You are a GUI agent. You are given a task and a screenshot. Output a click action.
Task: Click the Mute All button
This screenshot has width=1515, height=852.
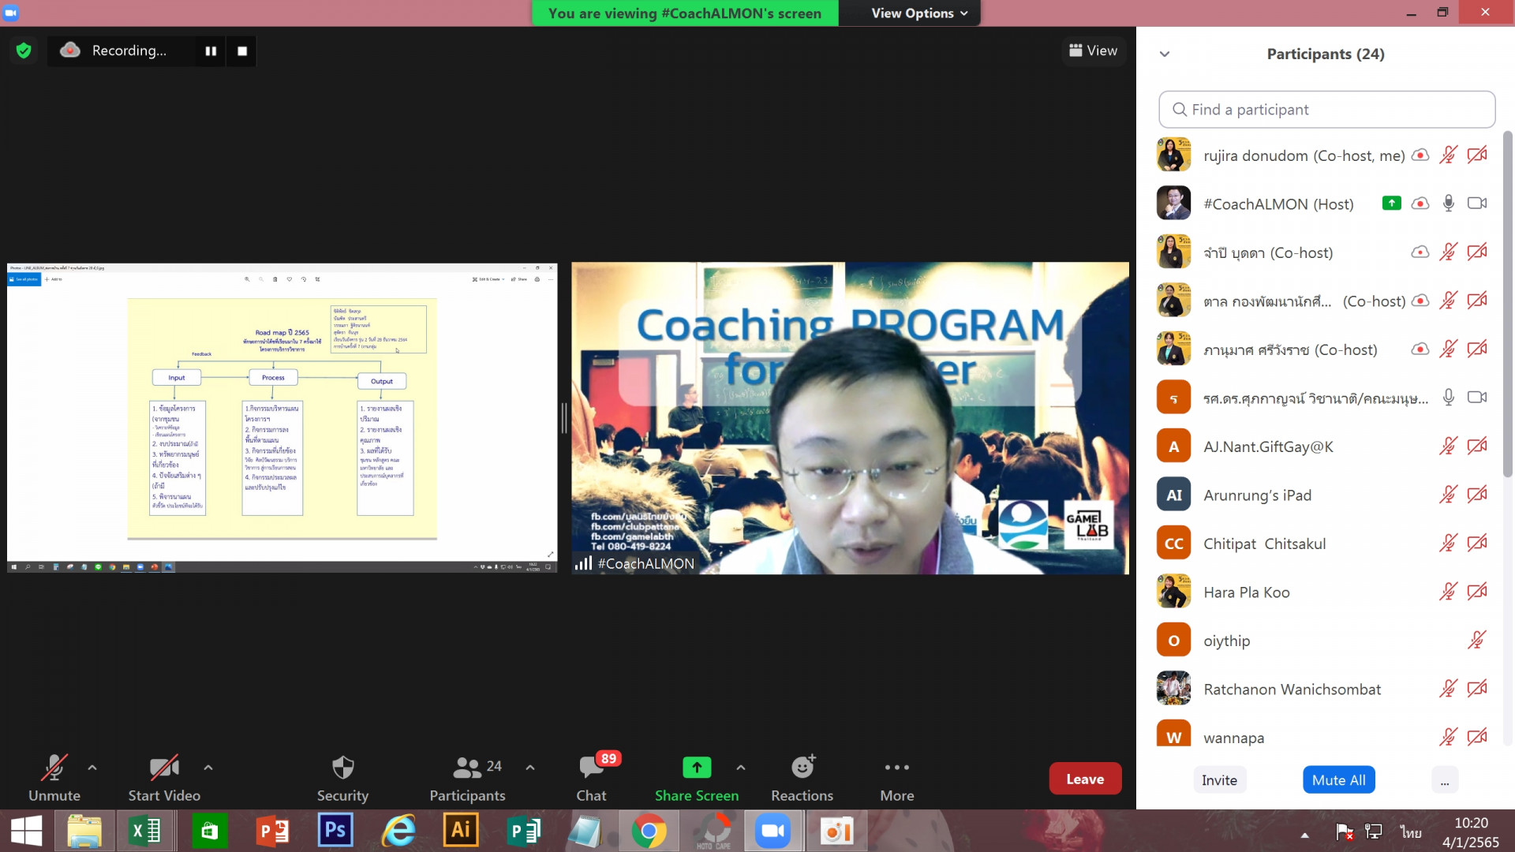coord(1338,779)
